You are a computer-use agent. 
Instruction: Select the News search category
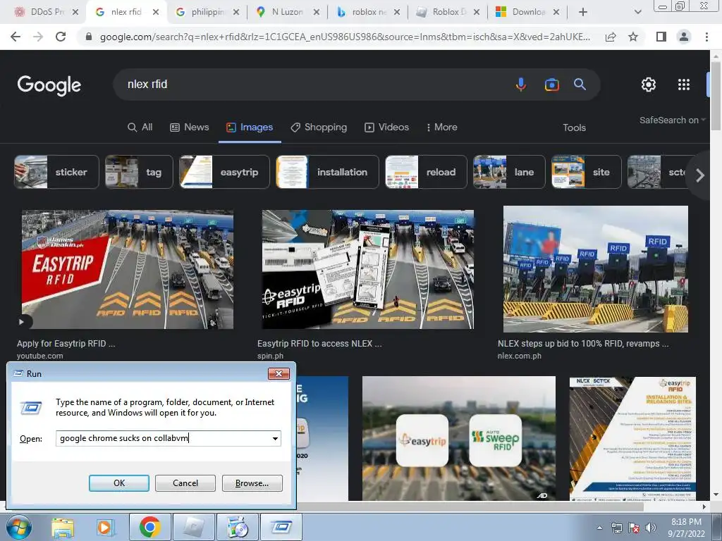(189, 128)
